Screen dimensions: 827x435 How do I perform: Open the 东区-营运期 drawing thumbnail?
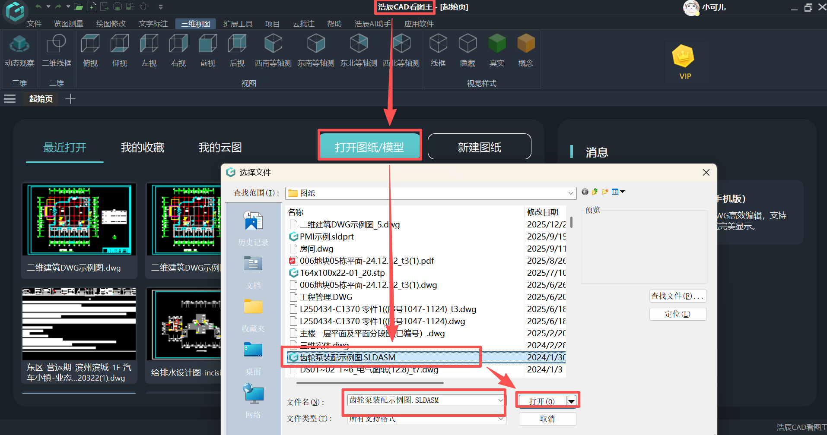coord(79,335)
